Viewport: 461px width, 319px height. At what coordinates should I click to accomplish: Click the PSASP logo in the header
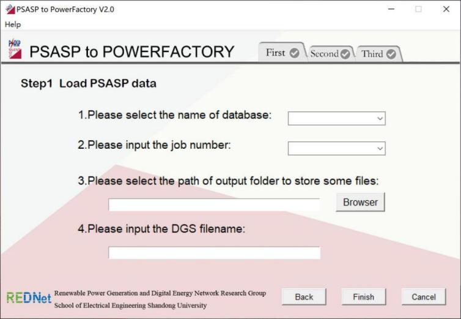[15, 49]
